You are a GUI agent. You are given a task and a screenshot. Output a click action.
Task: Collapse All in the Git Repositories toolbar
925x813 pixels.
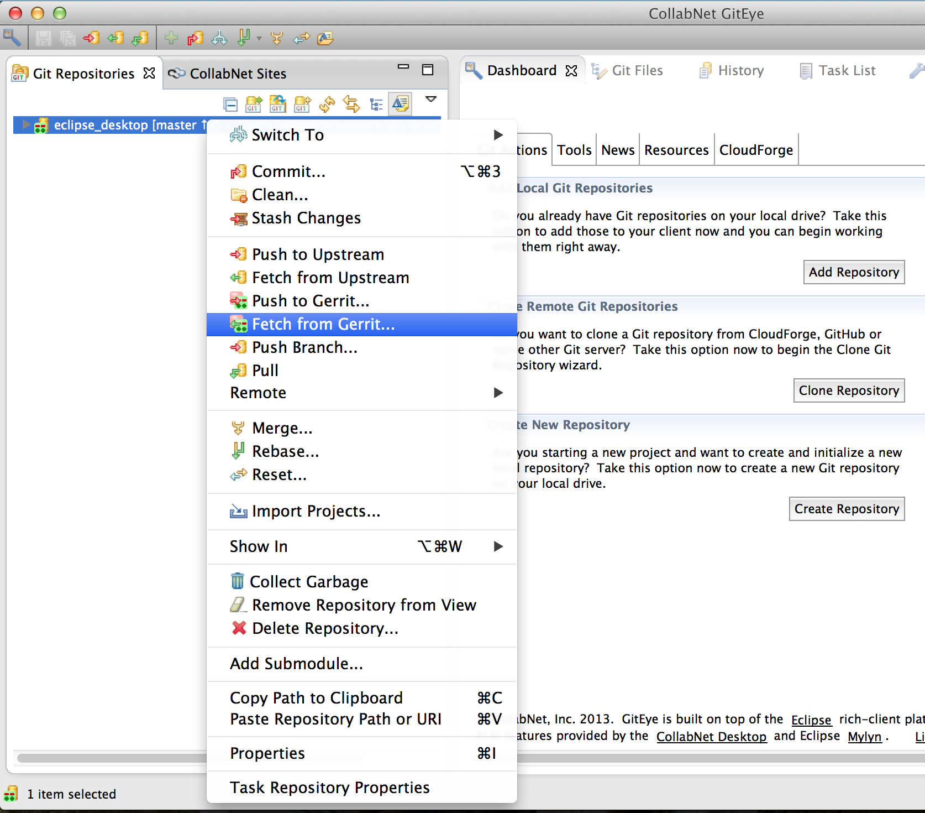click(230, 104)
